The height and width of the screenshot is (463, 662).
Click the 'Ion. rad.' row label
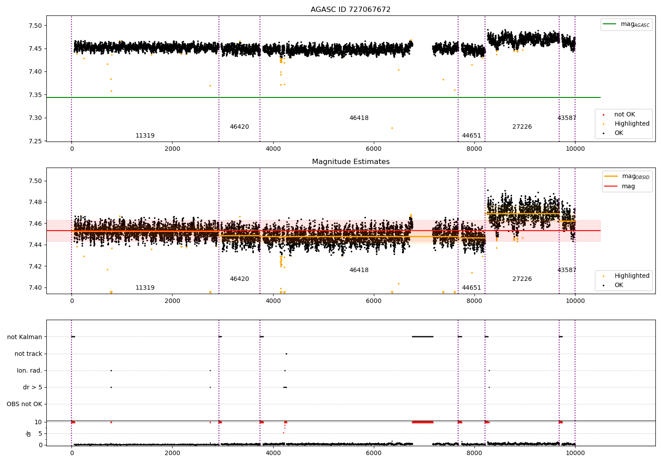coord(30,371)
